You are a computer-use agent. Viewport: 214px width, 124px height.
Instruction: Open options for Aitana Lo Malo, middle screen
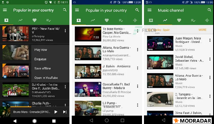[x=138, y=49]
